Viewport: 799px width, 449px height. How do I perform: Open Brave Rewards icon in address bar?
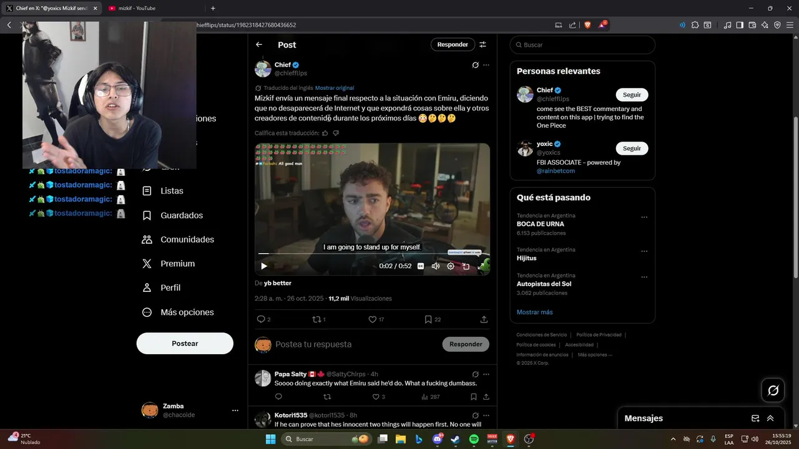click(602, 25)
